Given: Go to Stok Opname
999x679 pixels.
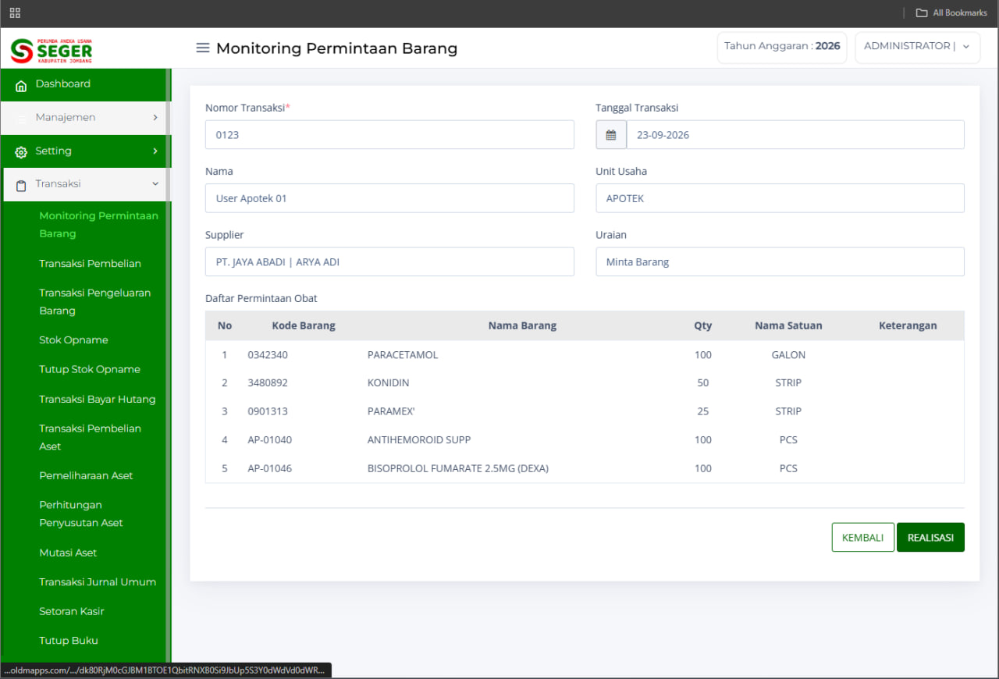Looking at the screenshot, I should pos(74,340).
